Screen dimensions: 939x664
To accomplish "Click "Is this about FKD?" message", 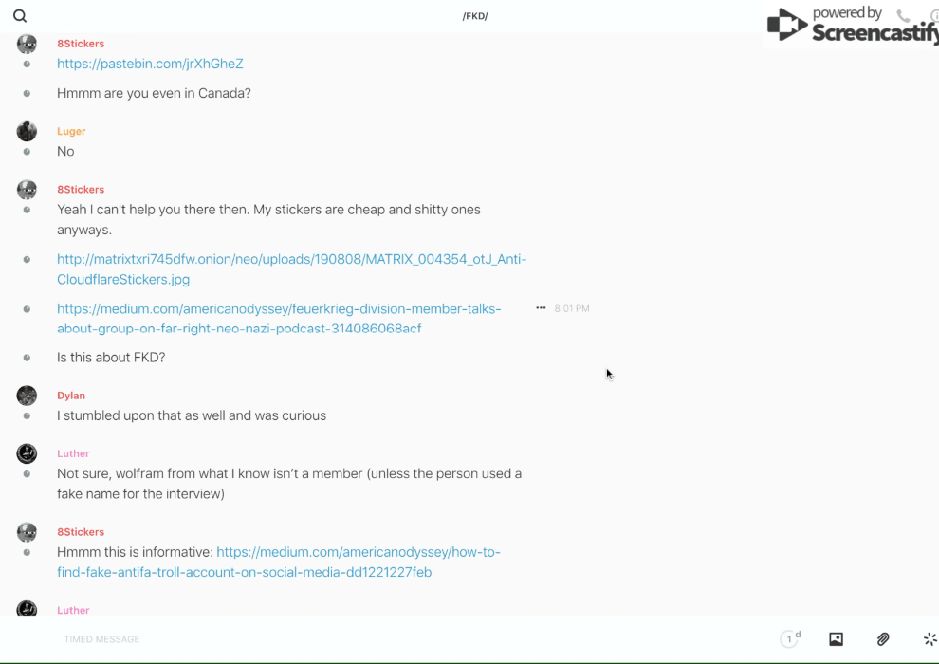I will coord(111,358).
